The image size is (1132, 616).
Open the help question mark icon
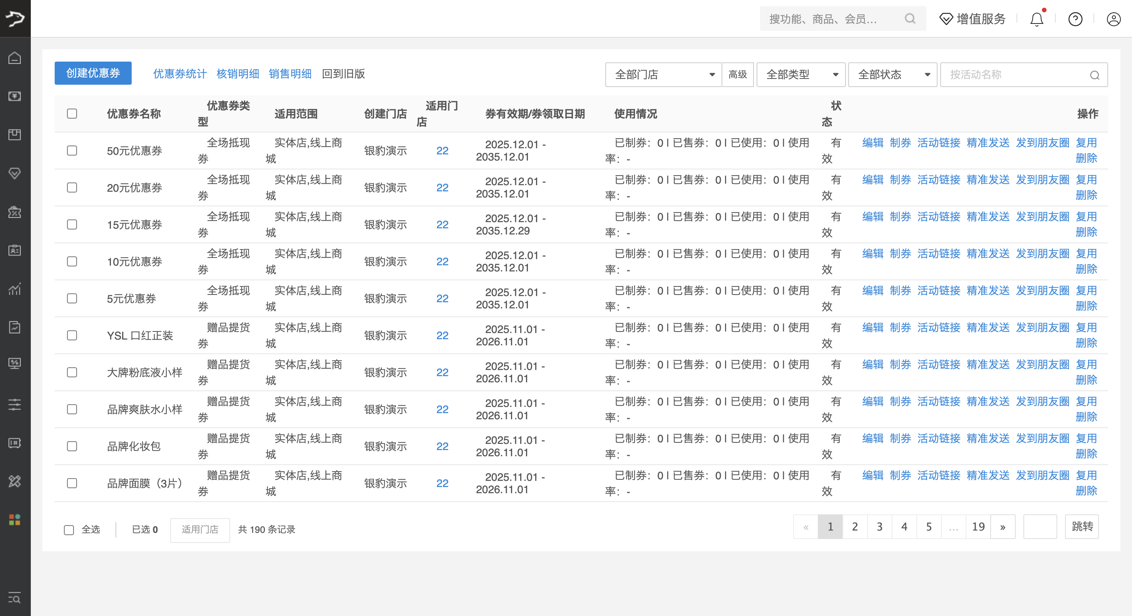pyautogui.click(x=1075, y=19)
